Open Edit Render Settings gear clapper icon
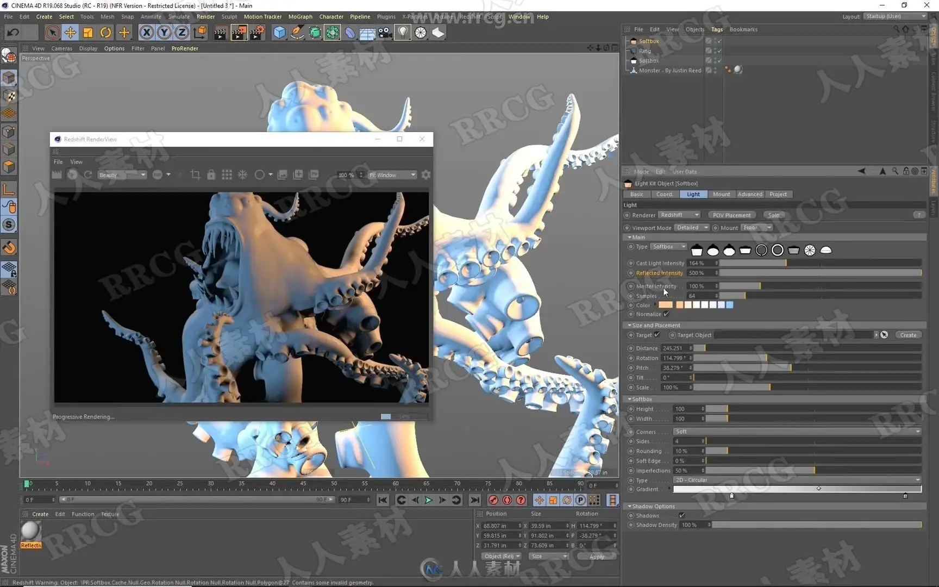The image size is (939, 587). (x=257, y=33)
